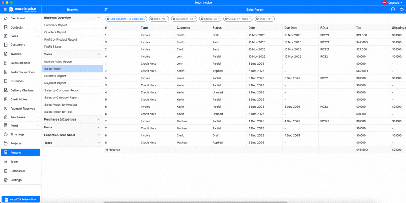Image resolution: width=406 pixels, height=203 pixels.
Task: Select the Contacts icon in the sidebar
Action: (x=16, y=27)
